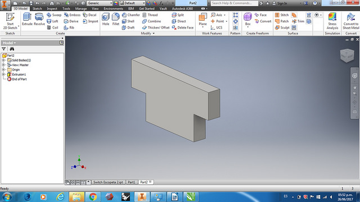Select the Thread tool

click(150, 15)
